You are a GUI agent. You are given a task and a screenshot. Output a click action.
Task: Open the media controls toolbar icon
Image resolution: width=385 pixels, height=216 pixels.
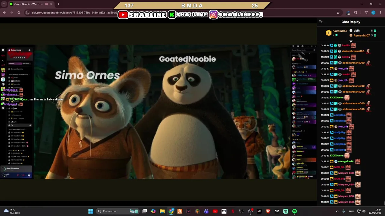366,13
